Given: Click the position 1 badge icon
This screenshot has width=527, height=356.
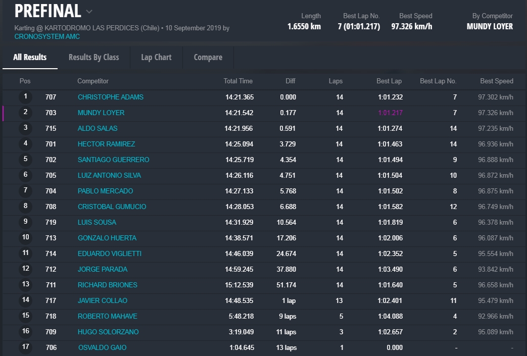Looking at the screenshot, I should pos(25,96).
